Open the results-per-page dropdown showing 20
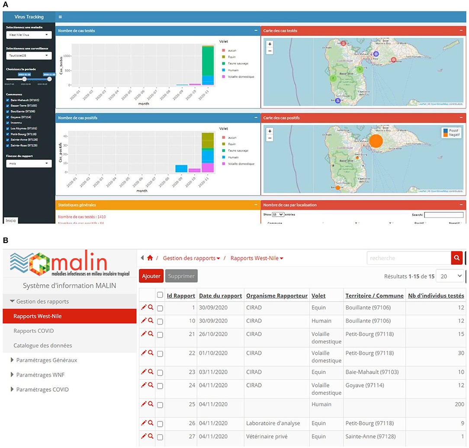This screenshot has width=469, height=448. (450, 276)
